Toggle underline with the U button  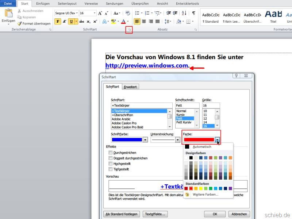[71, 22]
